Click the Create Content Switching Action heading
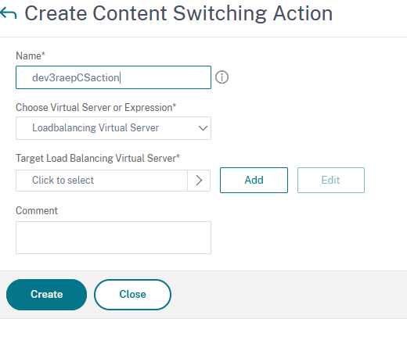 point(178,13)
